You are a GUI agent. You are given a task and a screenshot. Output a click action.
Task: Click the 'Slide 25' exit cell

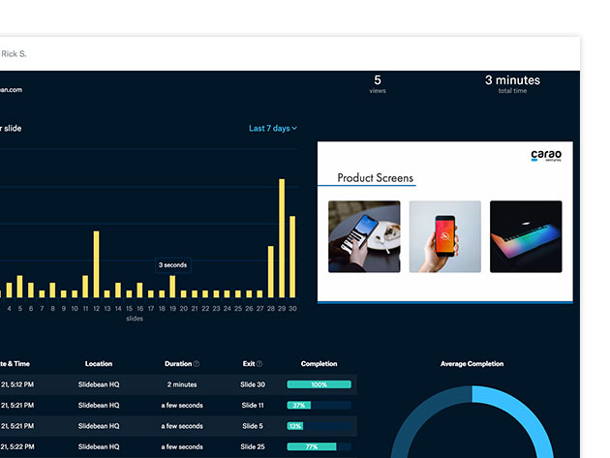pos(253,446)
